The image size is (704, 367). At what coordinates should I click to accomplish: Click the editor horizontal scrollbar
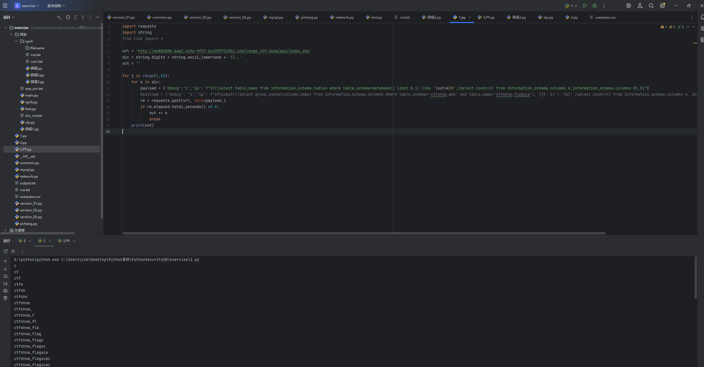[x=364, y=233]
